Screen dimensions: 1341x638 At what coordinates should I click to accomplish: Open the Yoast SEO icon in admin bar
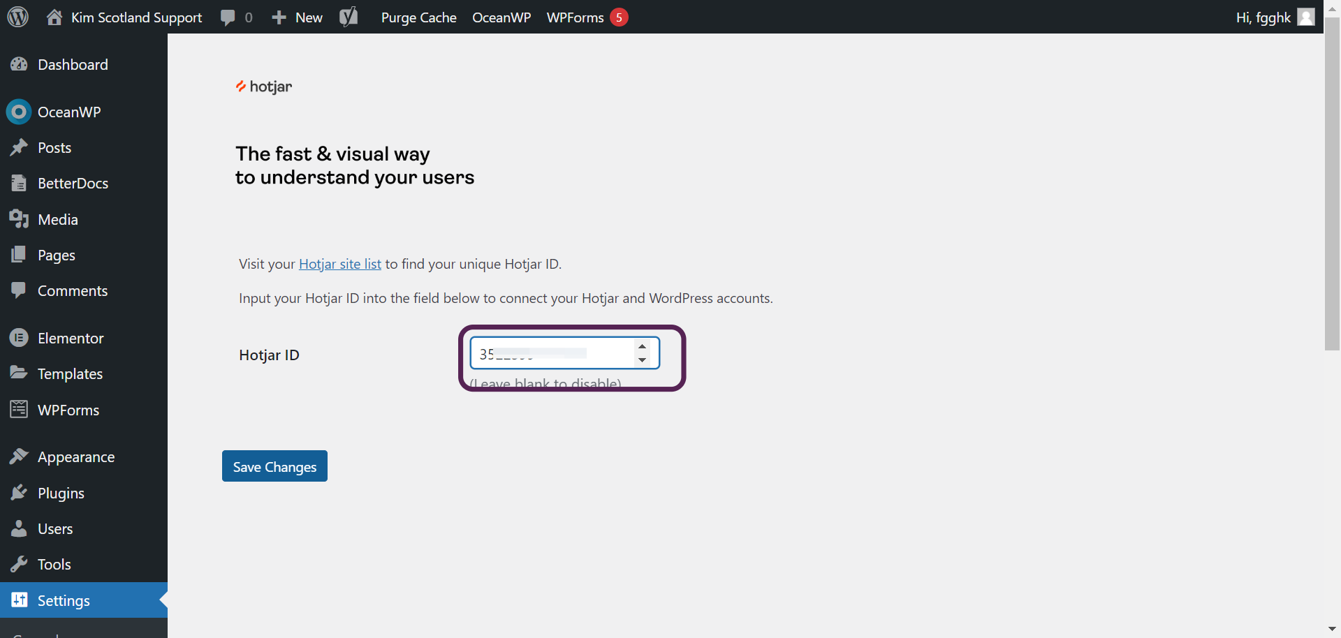coord(349,17)
